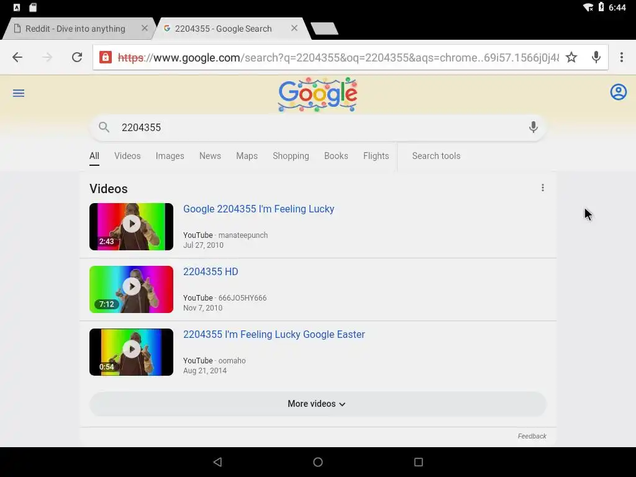The image size is (636, 477).
Task: Tap the Android home circle button
Action: (x=318, y=462)
